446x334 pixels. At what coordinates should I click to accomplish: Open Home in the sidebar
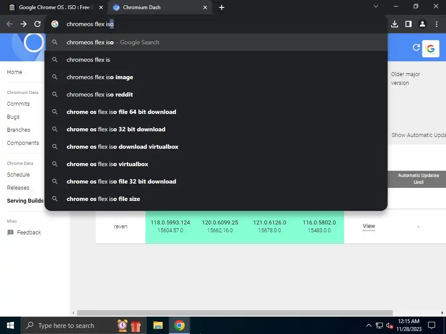tap(14, 72)
